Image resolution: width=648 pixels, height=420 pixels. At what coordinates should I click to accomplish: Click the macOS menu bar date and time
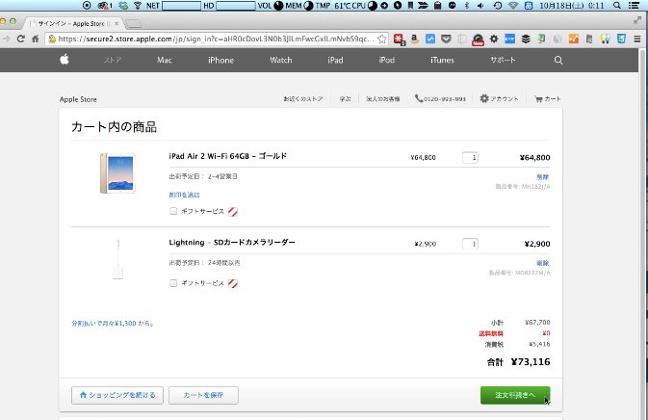(572, 6)
